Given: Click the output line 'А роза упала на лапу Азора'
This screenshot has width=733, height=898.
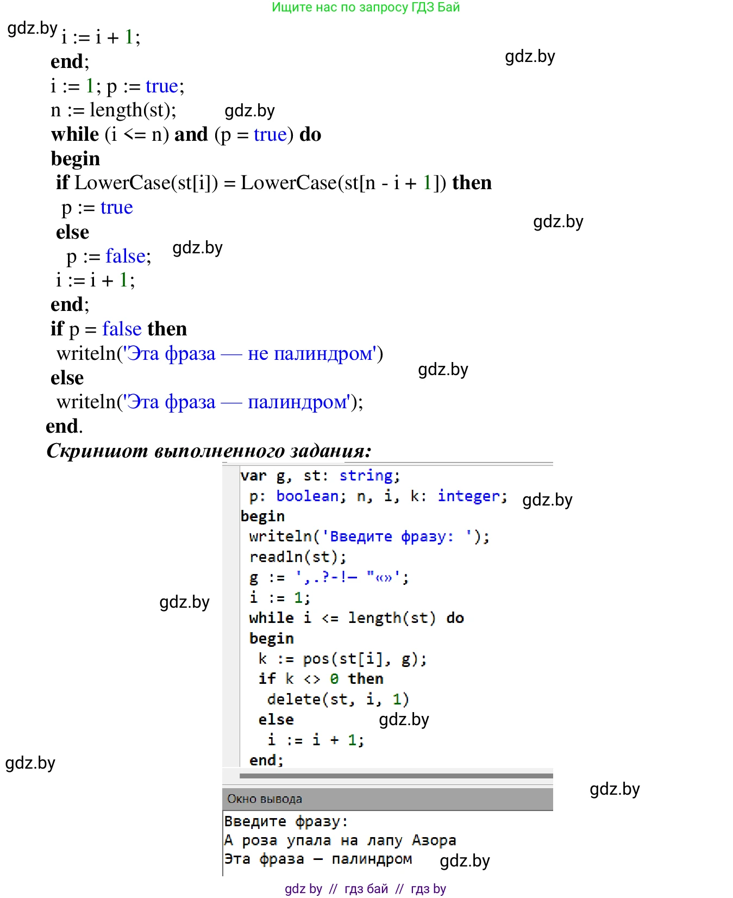Looking at the screenshot, I should coord(340,840).
